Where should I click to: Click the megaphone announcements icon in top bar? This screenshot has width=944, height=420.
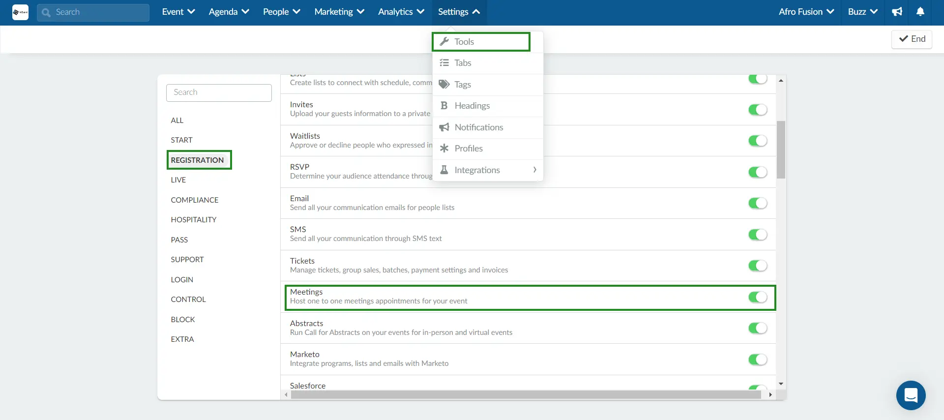click(x=897, y=12)
